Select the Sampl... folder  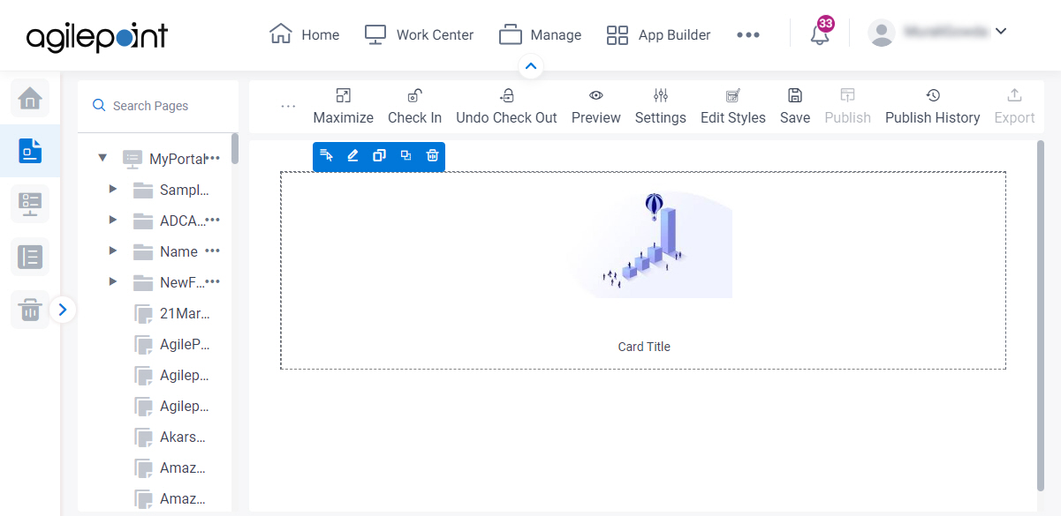click(x=185, y=190)
